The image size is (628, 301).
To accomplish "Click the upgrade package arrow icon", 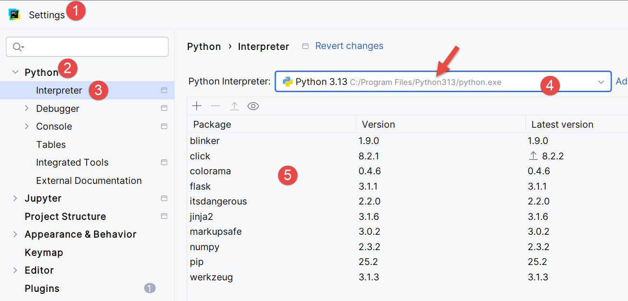I will point(234,106).
